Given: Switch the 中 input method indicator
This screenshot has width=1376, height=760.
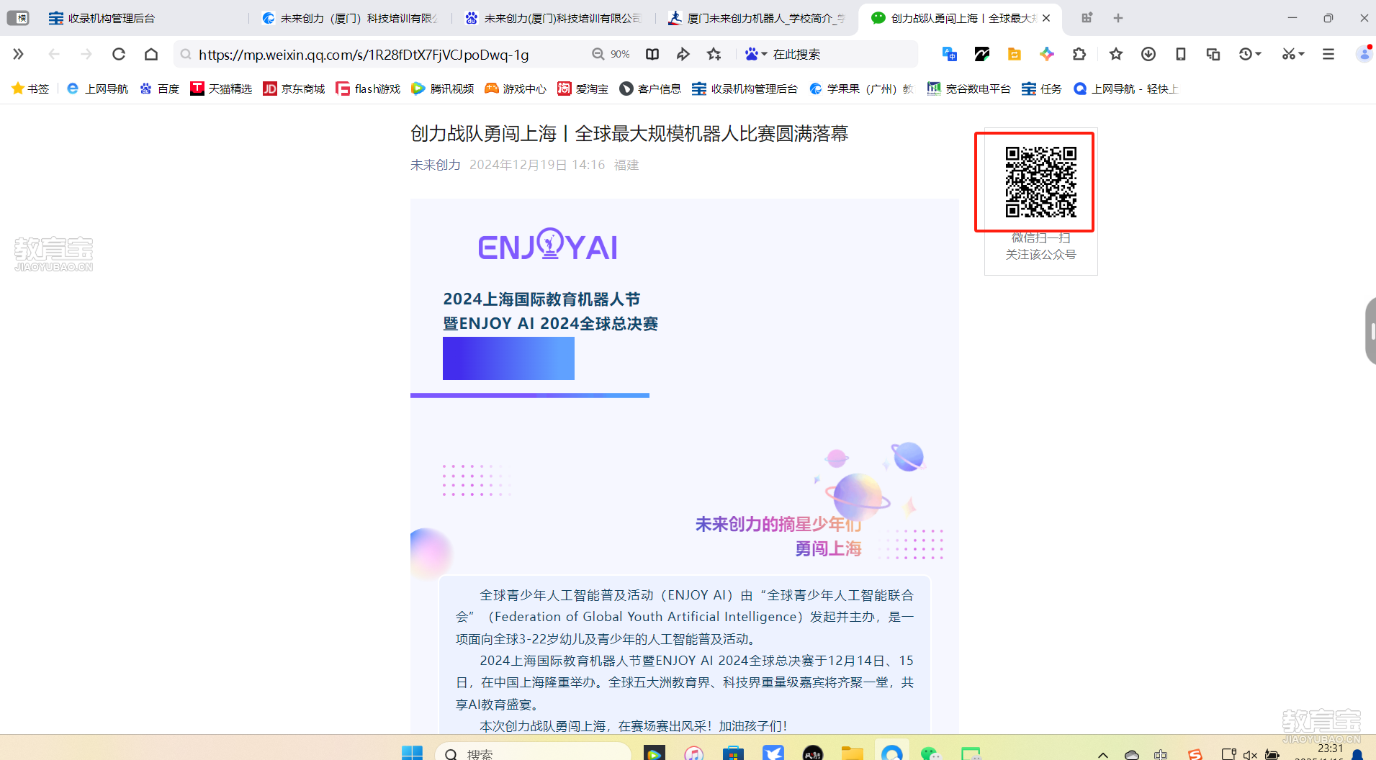Looking at the screenshot, I should (x=1161, y=754).
